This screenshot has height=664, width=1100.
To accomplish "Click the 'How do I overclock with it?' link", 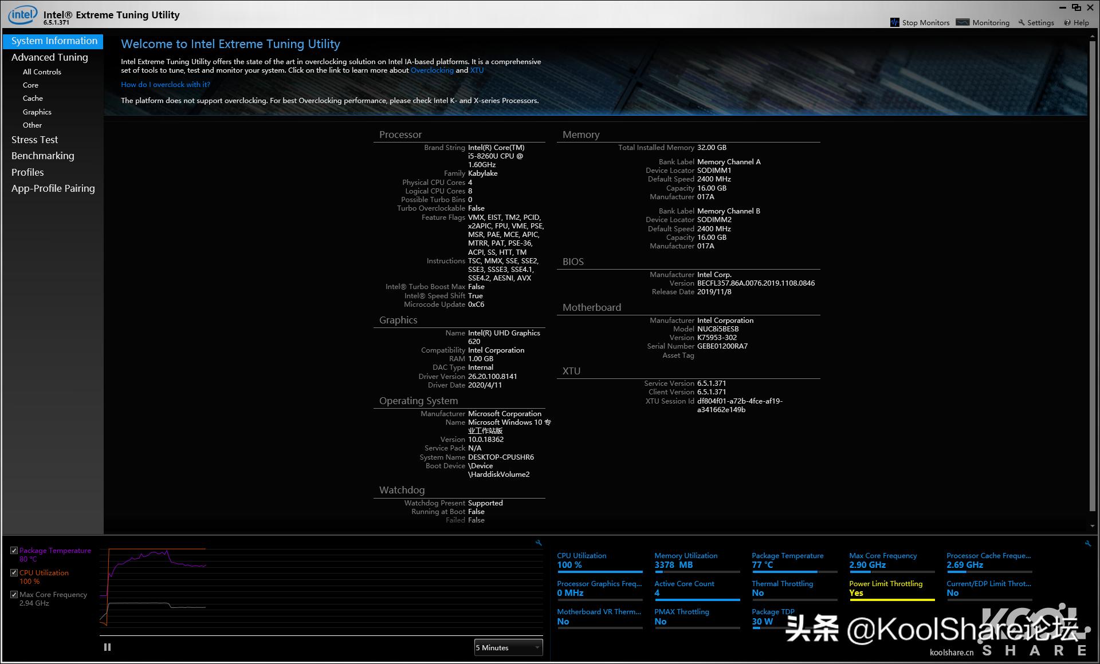I will (165, 84).
